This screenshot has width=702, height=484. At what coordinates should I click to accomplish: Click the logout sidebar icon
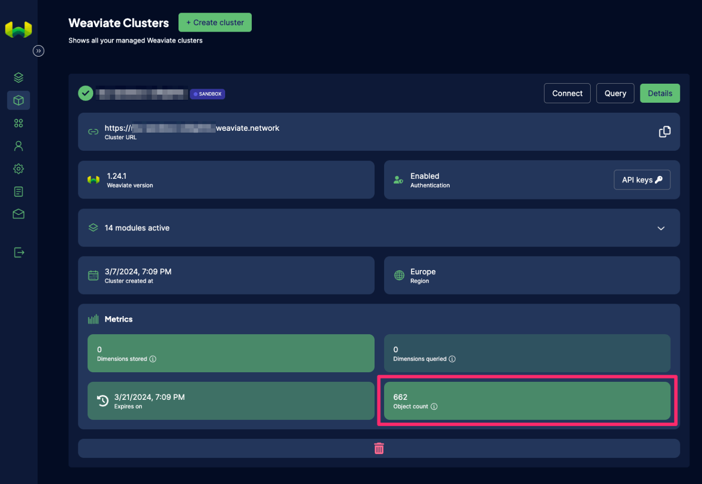pyautogui.click(x=19, y=252)
